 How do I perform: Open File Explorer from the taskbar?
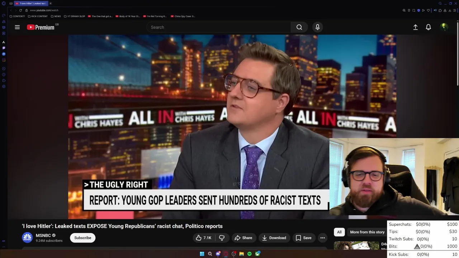pyautogui.click(x=242, y=254)
